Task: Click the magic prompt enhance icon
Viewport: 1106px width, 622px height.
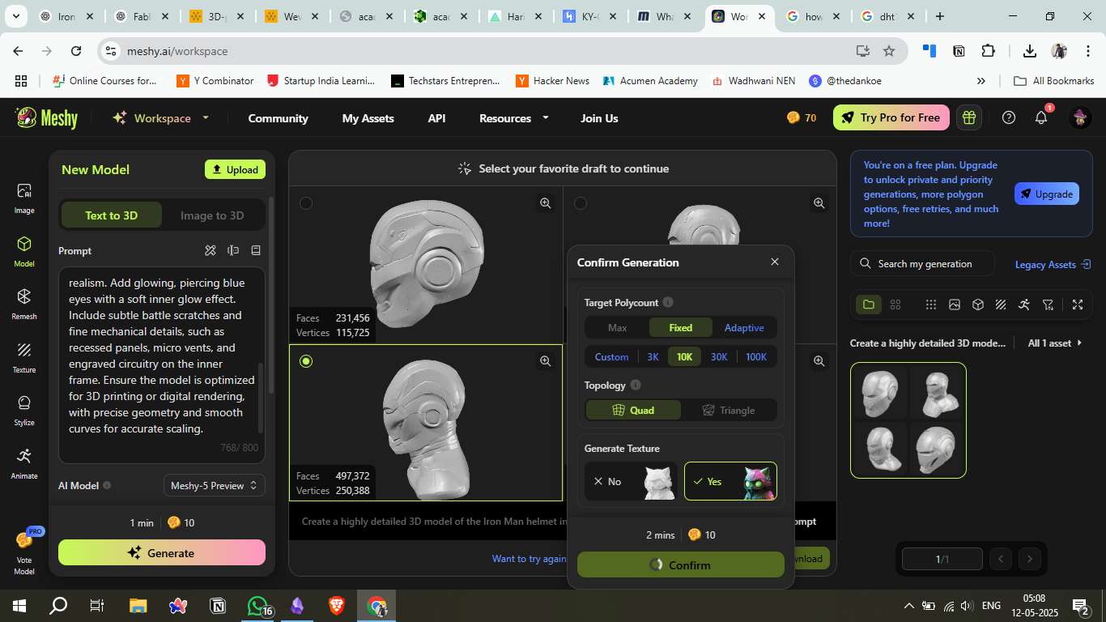Action: click(211, 251)
